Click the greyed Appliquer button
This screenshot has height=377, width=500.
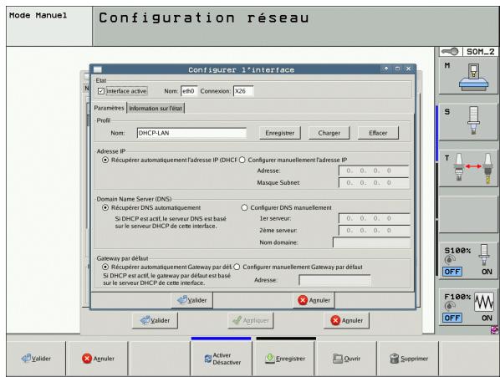pos(251,320)
